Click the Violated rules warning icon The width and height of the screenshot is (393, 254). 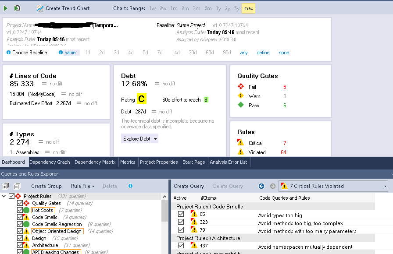click(x=241, y=152)
